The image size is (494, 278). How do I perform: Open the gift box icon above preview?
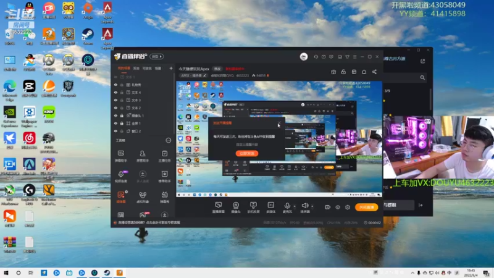[x=333, y=72]
